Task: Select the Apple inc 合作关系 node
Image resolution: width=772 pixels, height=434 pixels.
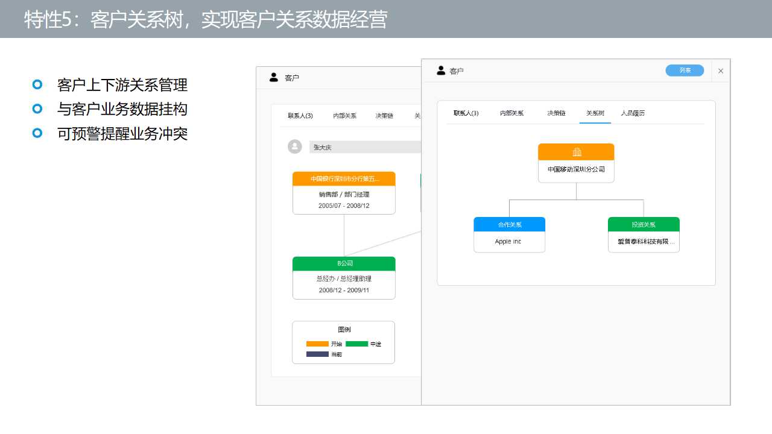Action: 509,234
